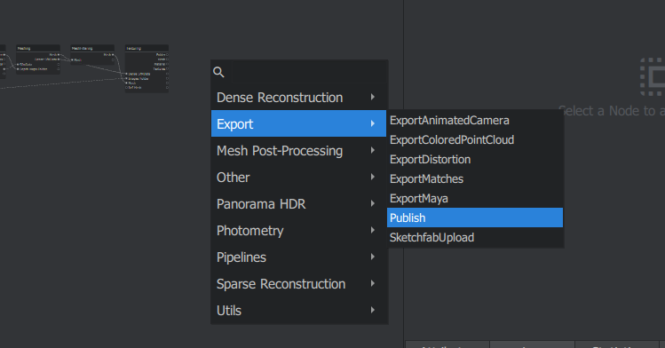
Task: Add an ExportMaya node
Action: pyautogui.click(x=475, y=198)
